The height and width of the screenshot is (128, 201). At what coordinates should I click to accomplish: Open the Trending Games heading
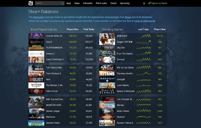coord(112,30)
